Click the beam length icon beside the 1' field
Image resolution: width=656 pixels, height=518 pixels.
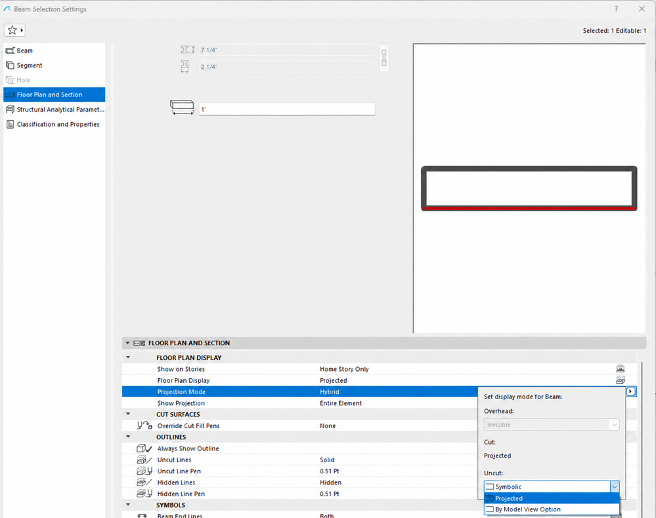[x=182, y=108]
